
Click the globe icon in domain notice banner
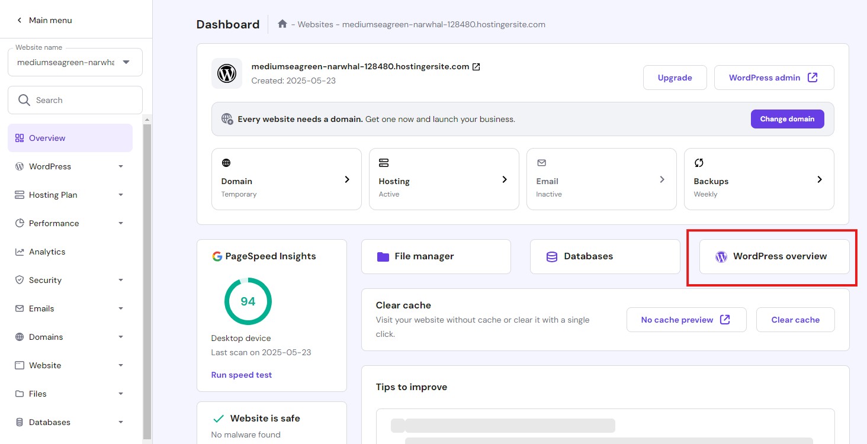coord(227,119)
